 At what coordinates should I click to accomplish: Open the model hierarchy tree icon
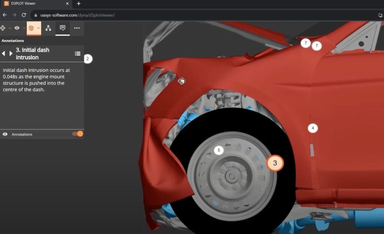click(x=48, y=28)
